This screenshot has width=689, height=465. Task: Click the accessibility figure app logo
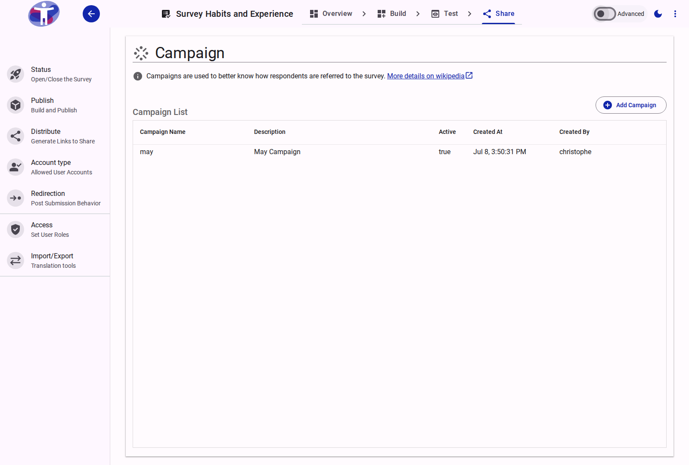click(44, 14)
